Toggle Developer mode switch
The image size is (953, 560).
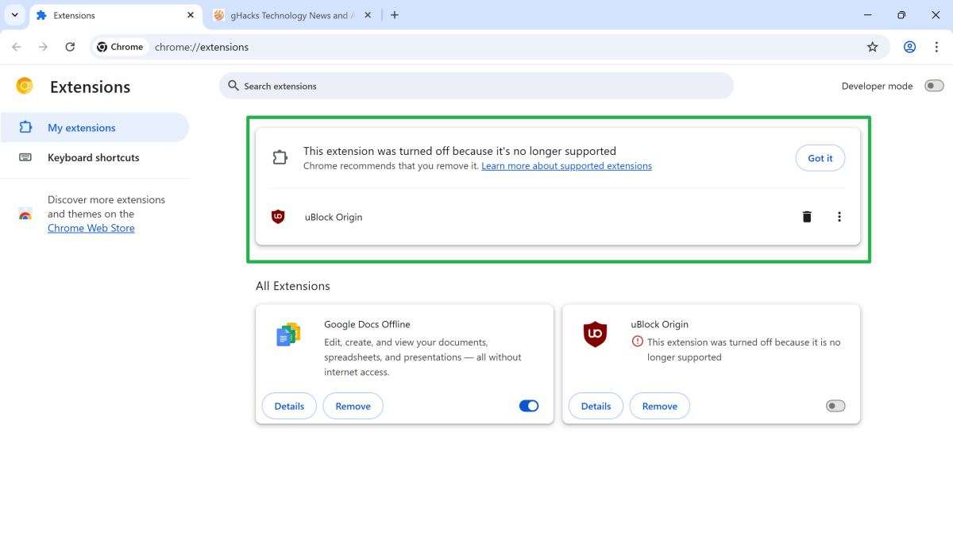[934, 86]
